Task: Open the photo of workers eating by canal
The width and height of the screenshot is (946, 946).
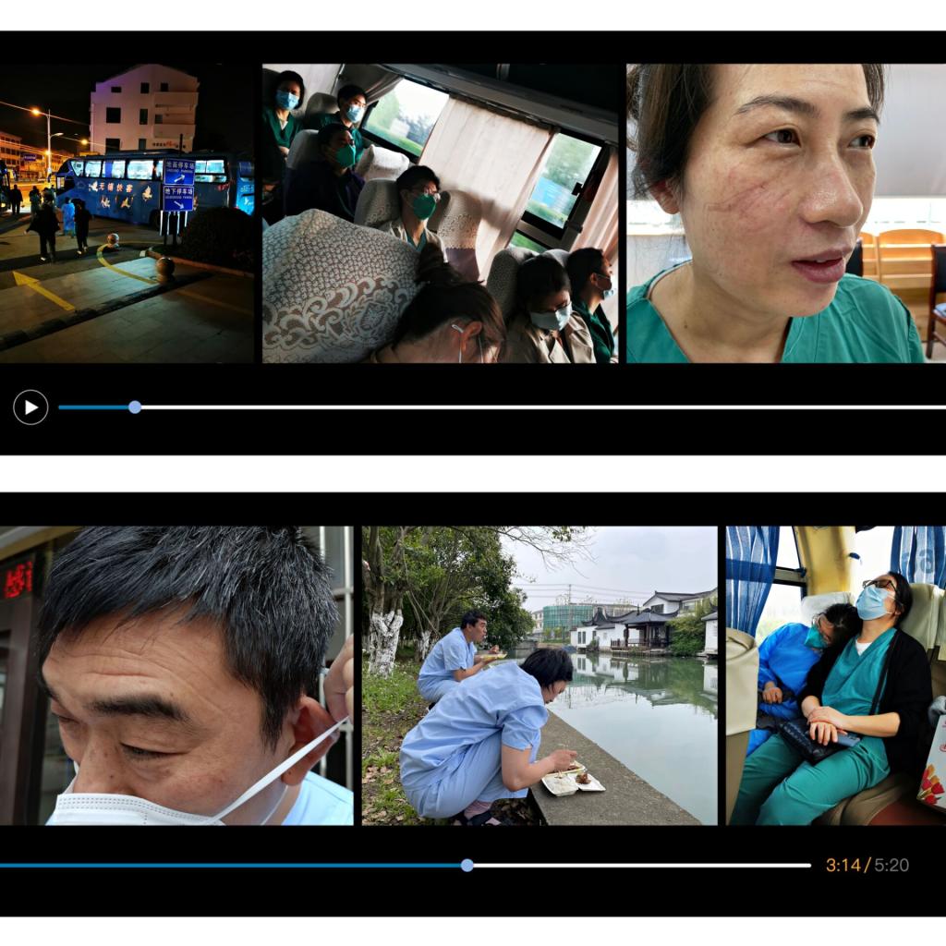Action: (540, 674)
